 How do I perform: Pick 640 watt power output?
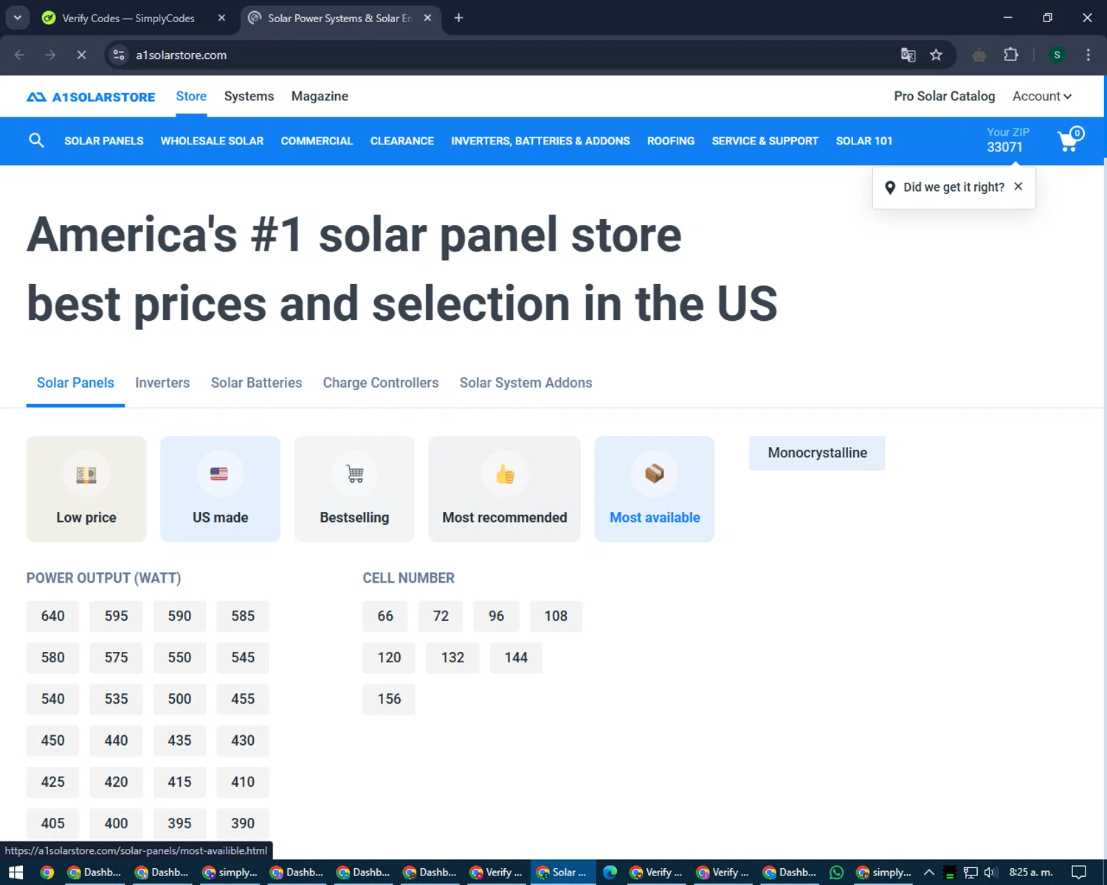(53, 616)
